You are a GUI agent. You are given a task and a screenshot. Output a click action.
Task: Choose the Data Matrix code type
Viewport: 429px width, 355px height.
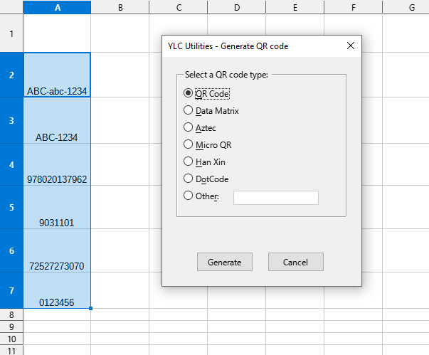(x=189, y=110)
